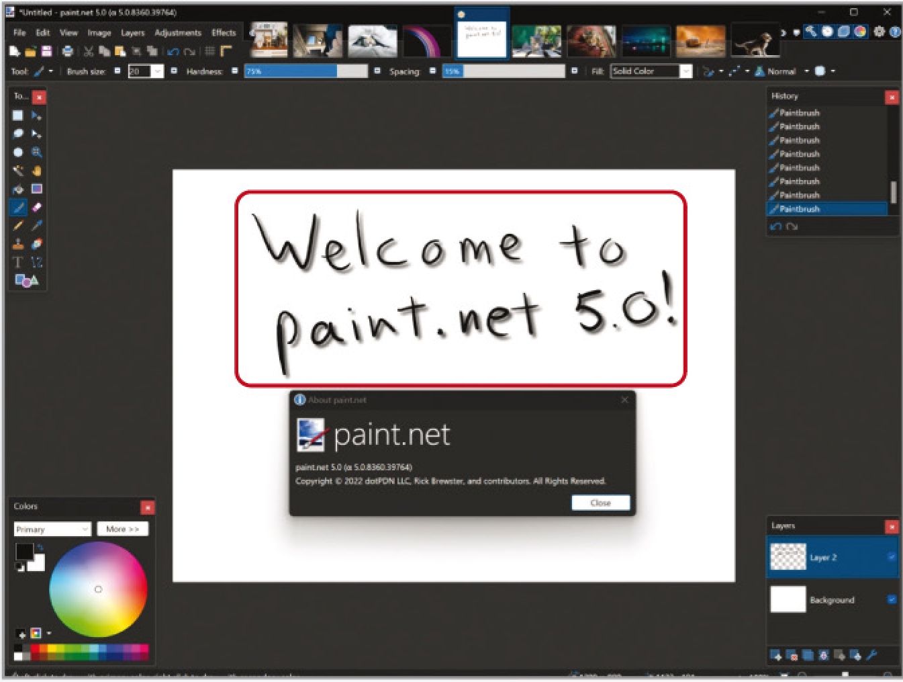
Task: Toggle the pixel grid icon
Action: (210, 51)
